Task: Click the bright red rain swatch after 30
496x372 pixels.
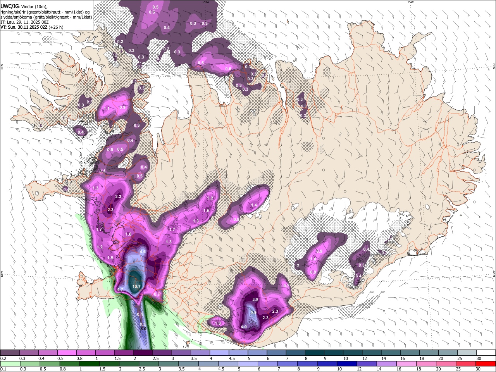Action: point(486,363)
